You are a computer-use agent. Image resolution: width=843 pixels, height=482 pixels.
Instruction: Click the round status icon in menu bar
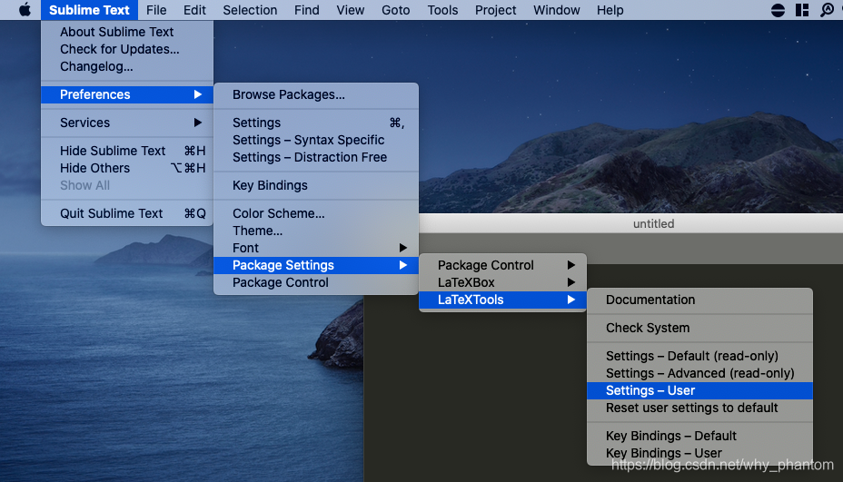[778, 10]
